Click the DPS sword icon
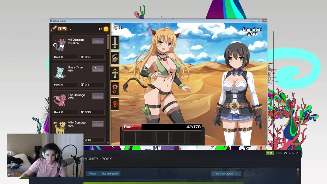Viewport: 327px width, 184px height. [54, 29]
